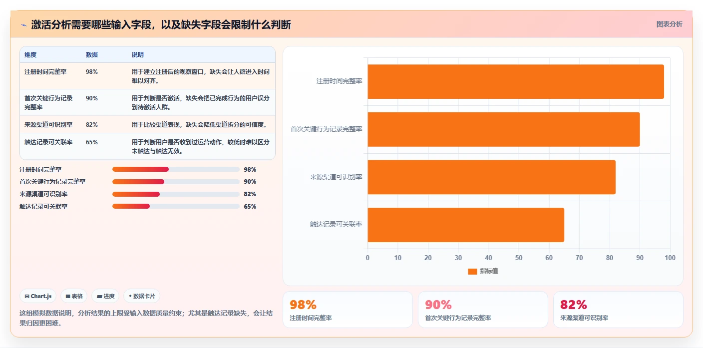Click the 0 tick on the x-axis
Screen dimensions: 703x348
coord(368,258)
